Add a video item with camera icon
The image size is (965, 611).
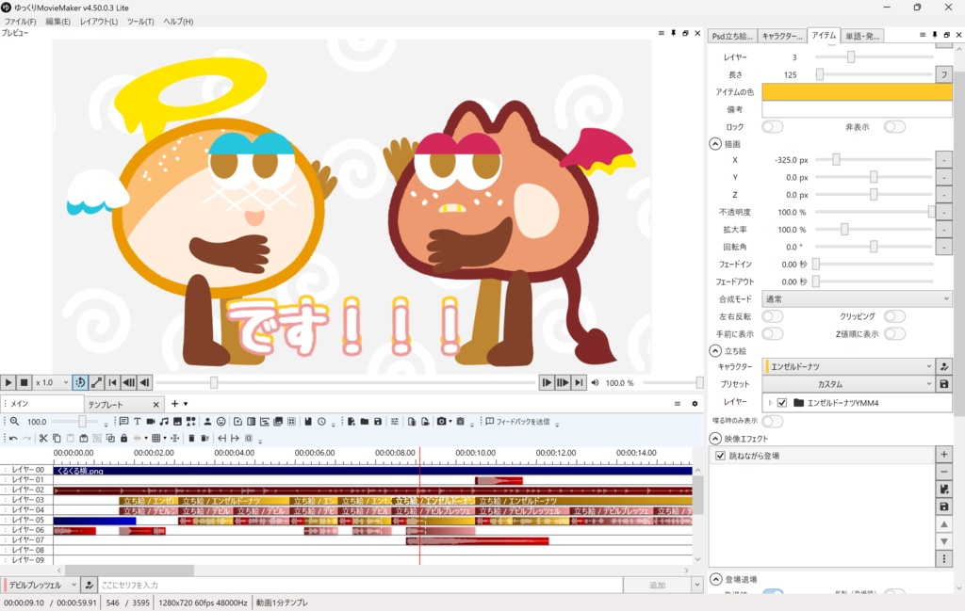point(151,421)
